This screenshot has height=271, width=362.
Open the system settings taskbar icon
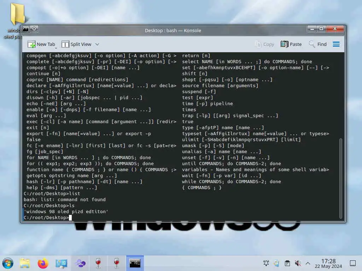[62, 263]
